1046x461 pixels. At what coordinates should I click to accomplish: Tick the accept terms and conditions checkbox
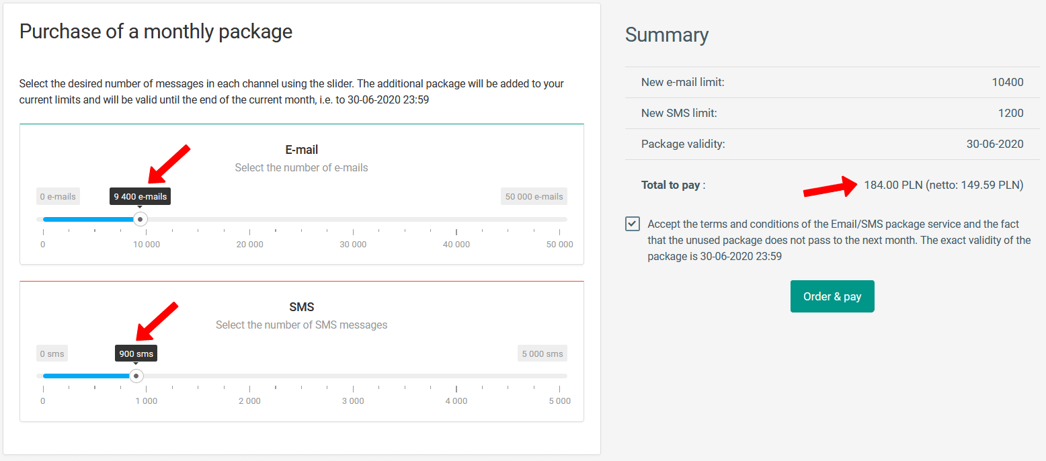(x=633, y=224)
